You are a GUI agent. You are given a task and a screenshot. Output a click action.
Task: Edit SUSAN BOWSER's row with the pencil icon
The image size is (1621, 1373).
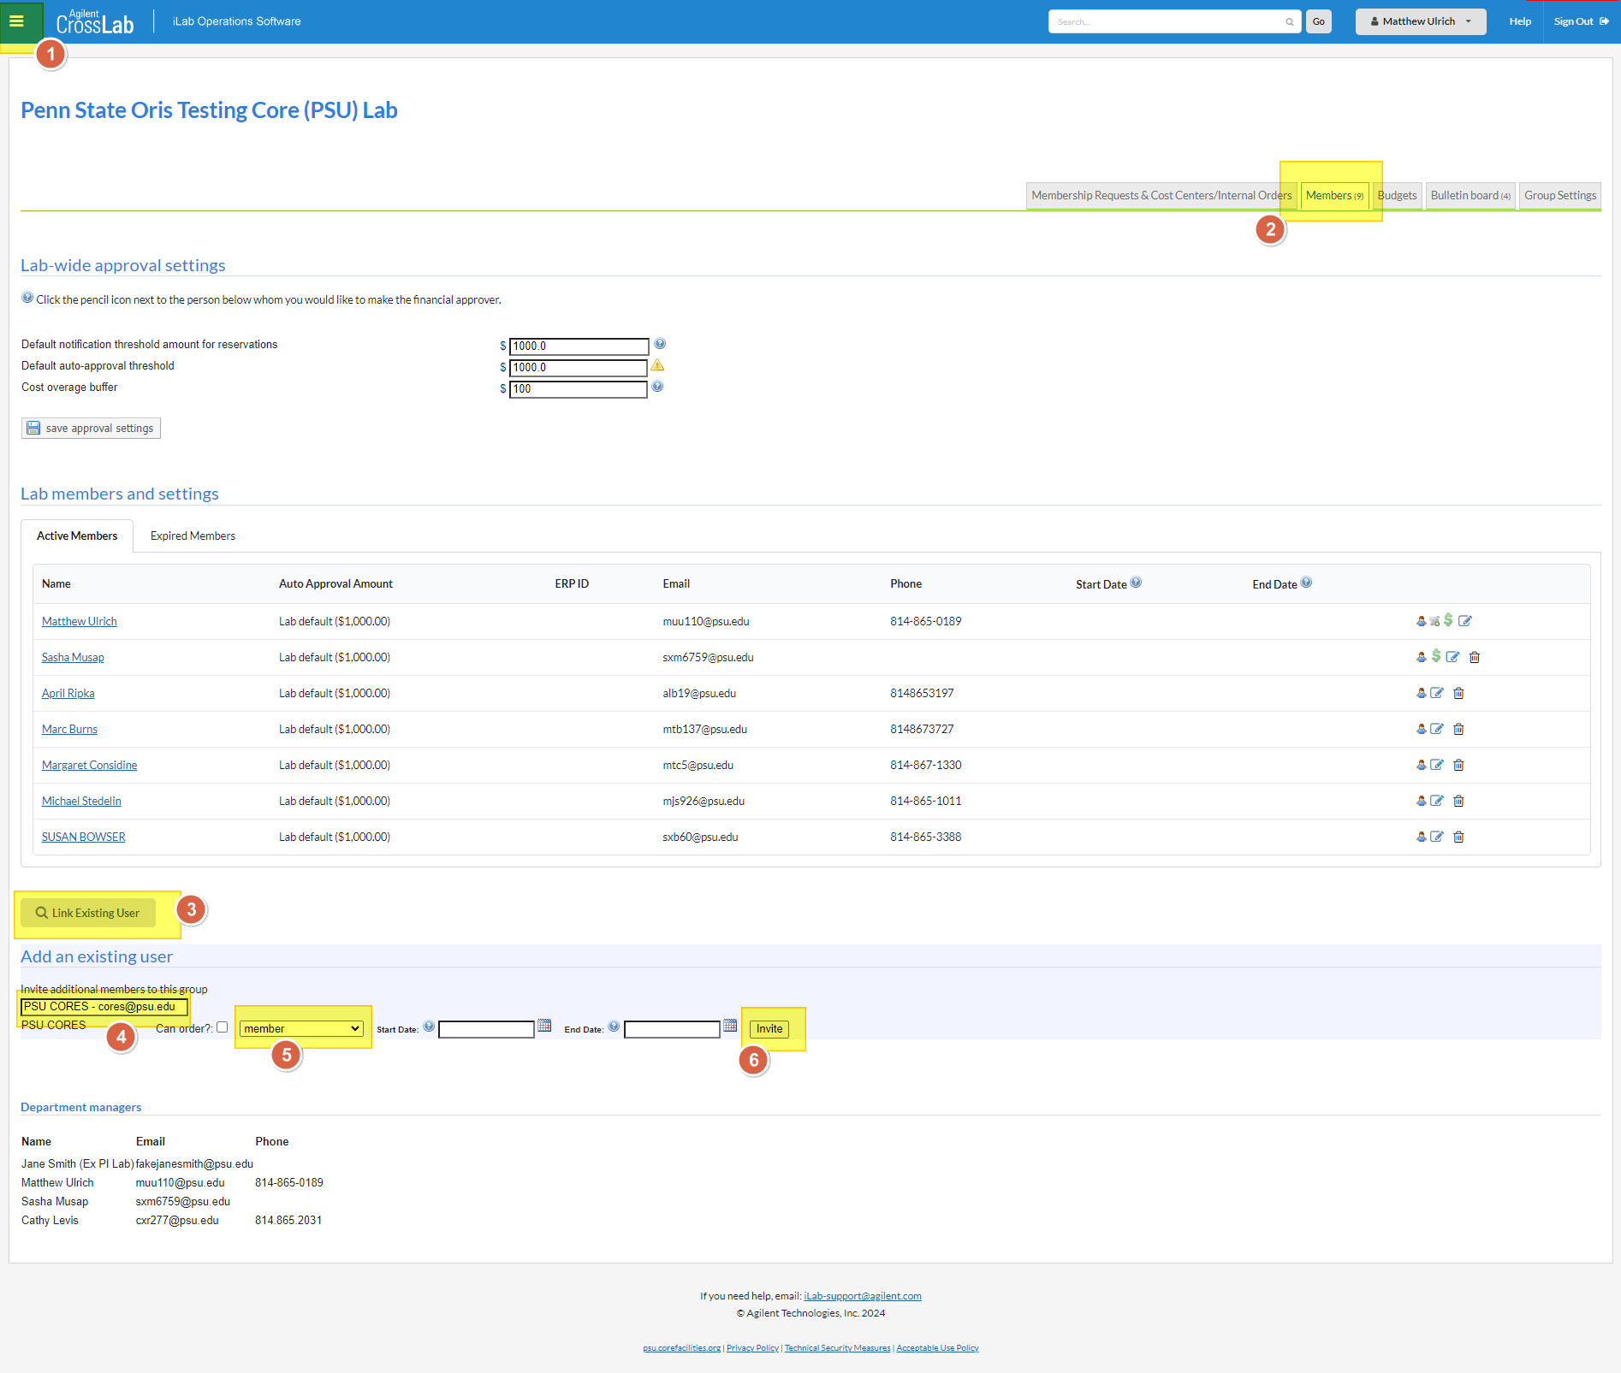point(1437,837)
